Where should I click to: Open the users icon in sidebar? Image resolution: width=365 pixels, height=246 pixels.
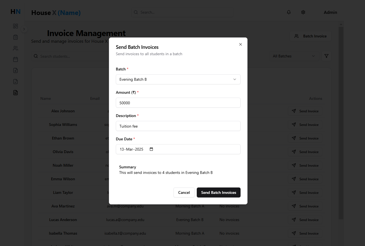16,48
